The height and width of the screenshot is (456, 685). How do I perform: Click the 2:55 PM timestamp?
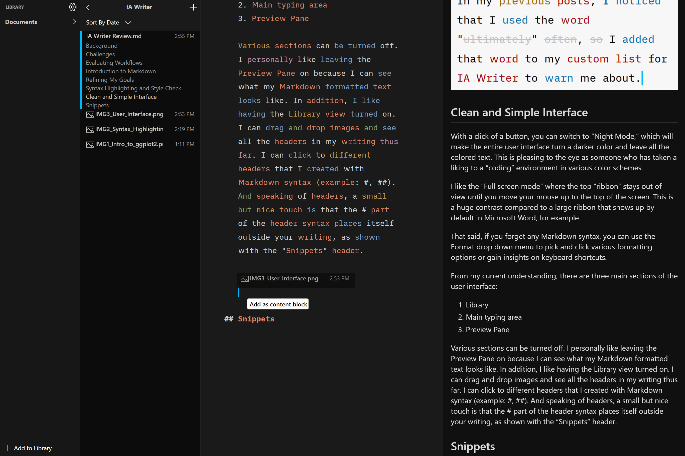[x=184, y=36]
